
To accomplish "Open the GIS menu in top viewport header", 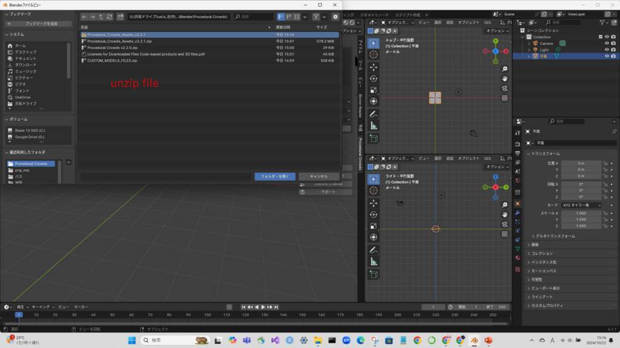I will (x=487, y=22).
